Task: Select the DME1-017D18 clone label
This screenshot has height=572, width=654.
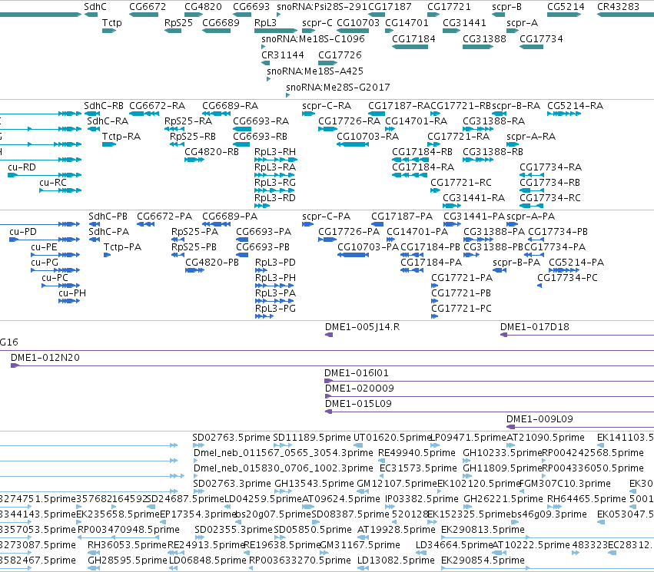Action: click(535, 327)
